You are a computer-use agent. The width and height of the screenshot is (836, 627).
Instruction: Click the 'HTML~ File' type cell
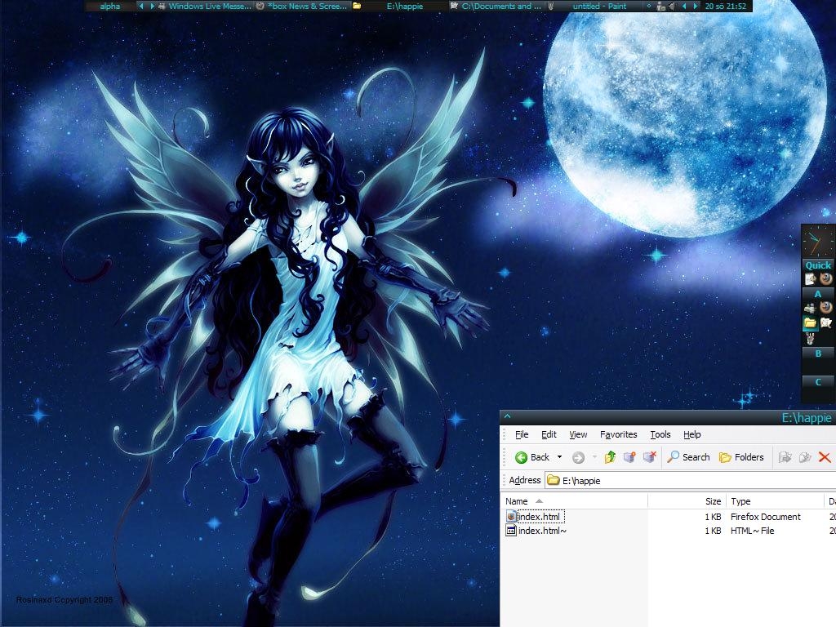(752, 531)
